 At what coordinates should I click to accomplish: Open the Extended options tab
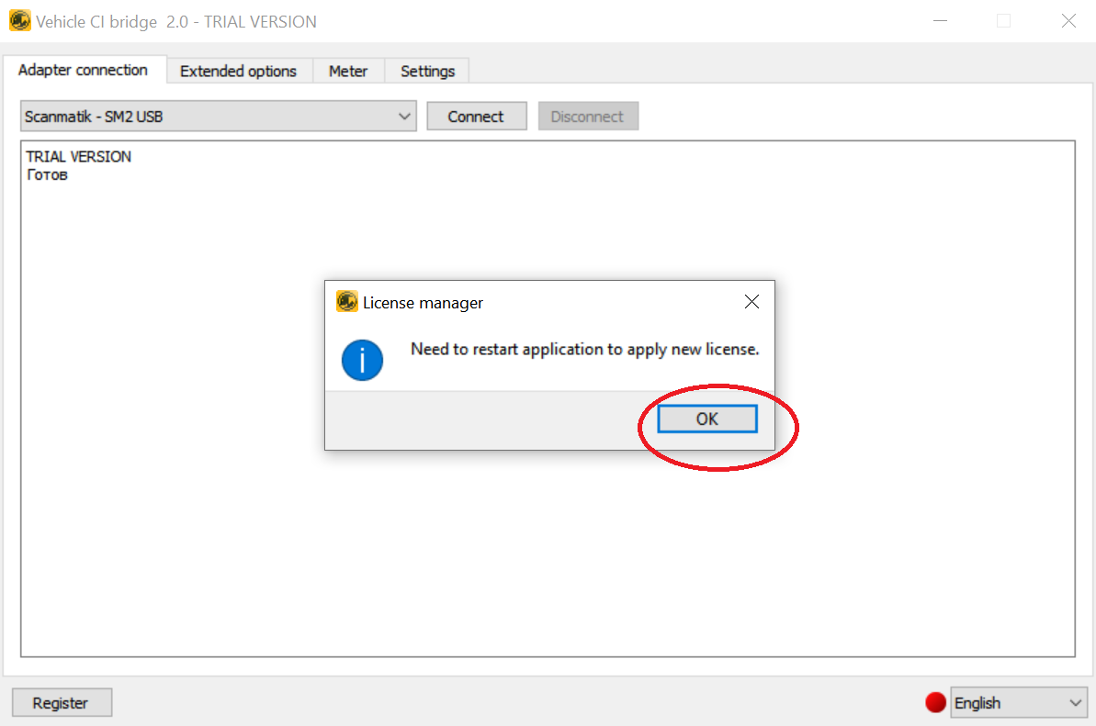[238, 72]
